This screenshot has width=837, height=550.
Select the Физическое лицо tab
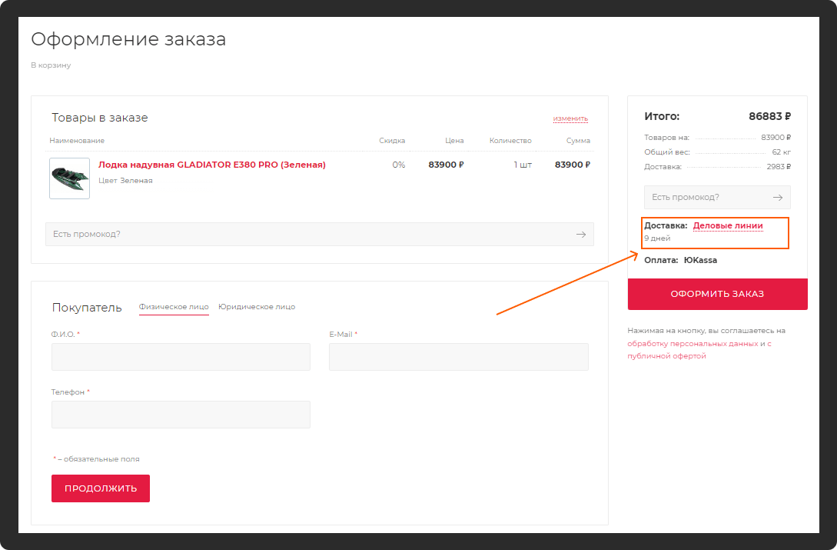(174, 307)
